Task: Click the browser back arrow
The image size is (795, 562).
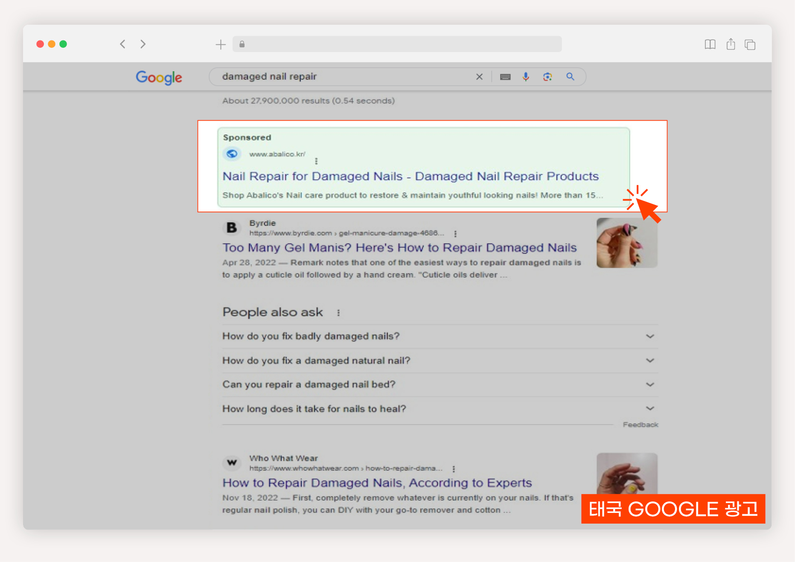Action: 122,44
